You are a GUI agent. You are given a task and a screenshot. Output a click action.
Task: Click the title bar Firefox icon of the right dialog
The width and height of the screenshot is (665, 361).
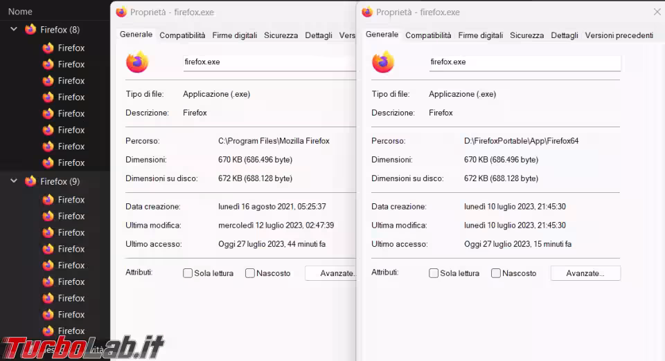[x=367, y=12]
